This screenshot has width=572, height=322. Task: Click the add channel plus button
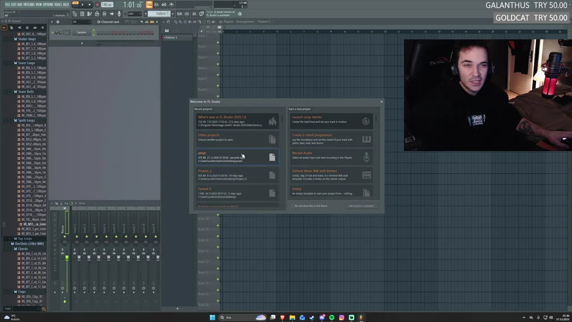[82, 43]
